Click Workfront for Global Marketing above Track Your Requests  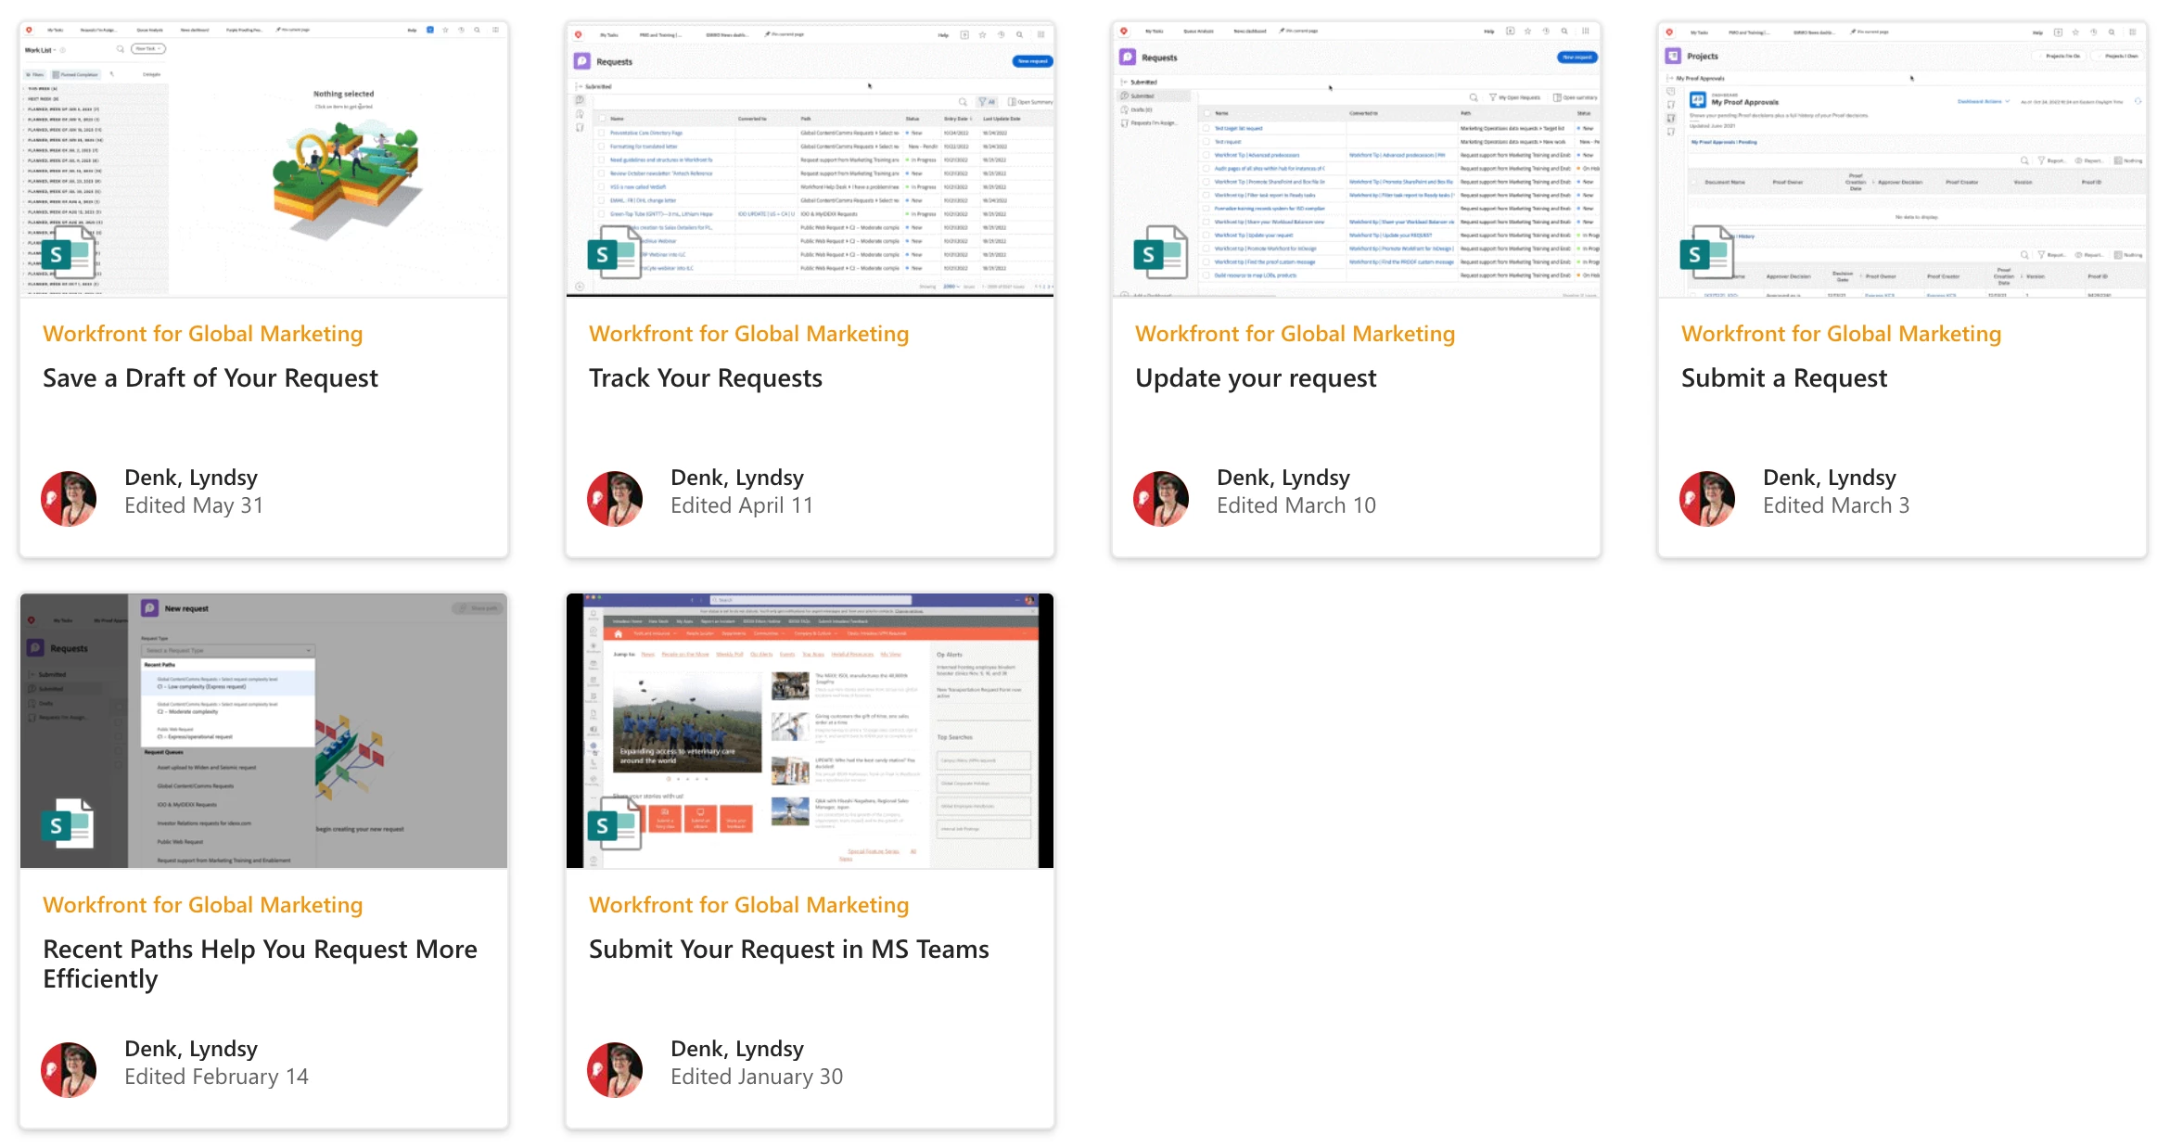coord(748,334)
